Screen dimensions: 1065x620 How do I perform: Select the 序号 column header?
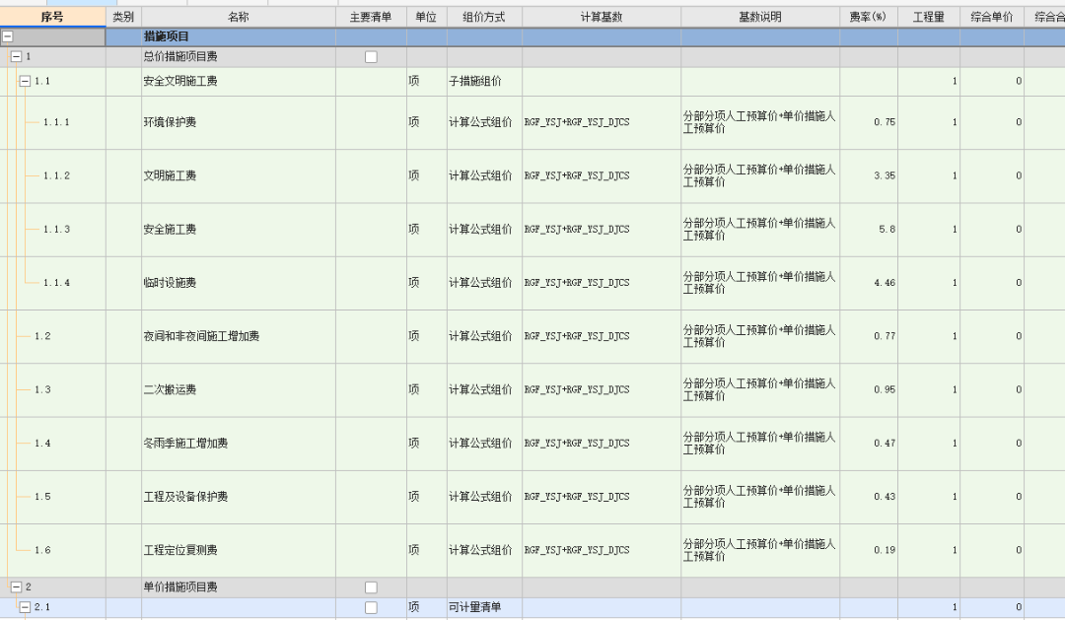[x=52, y=17]
